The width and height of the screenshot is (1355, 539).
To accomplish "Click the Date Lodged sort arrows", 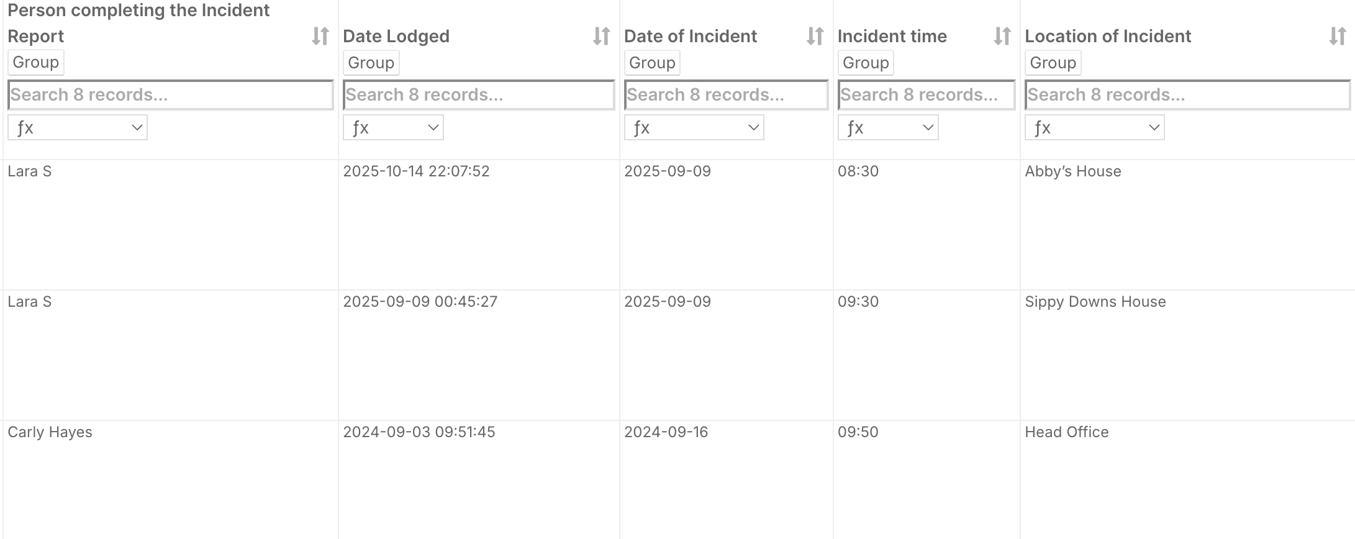I will 601,36.
